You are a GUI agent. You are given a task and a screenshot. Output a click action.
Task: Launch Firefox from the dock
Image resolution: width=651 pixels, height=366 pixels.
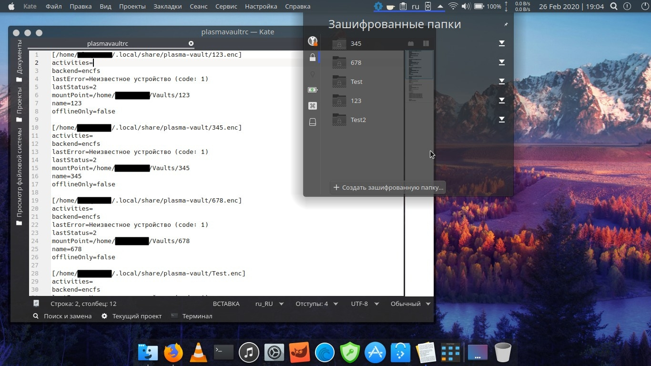tap(173, 353)
